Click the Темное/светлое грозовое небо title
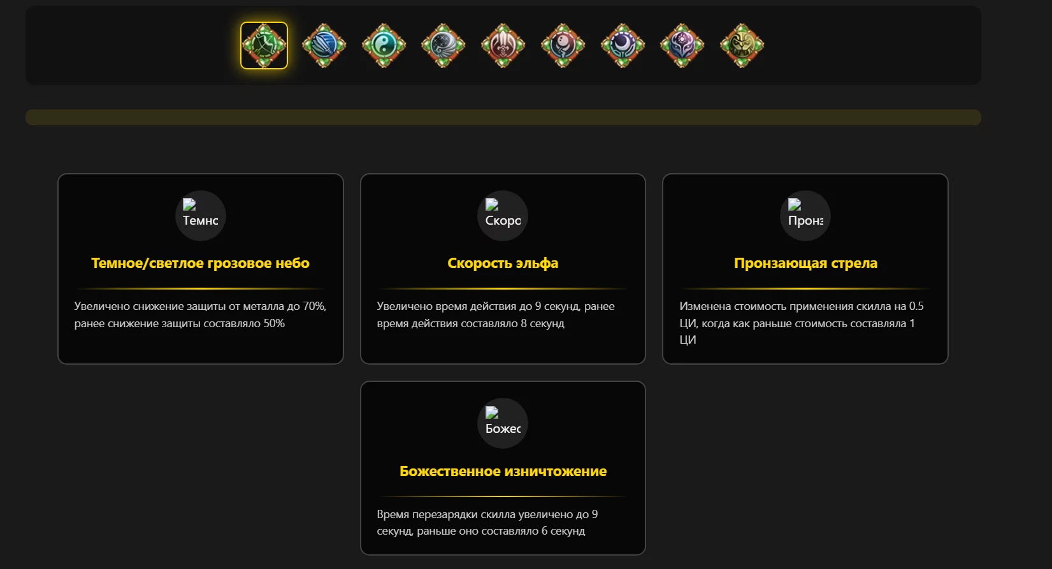The width and height of the screenshot is (1052, 569). [200, 263]
